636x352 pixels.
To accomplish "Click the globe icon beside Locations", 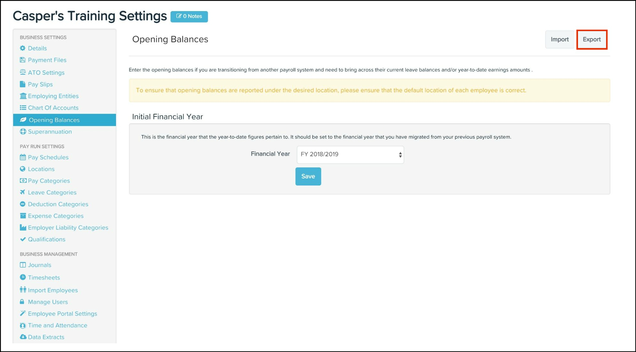I will pyautogui.click(x=23, y=169).
